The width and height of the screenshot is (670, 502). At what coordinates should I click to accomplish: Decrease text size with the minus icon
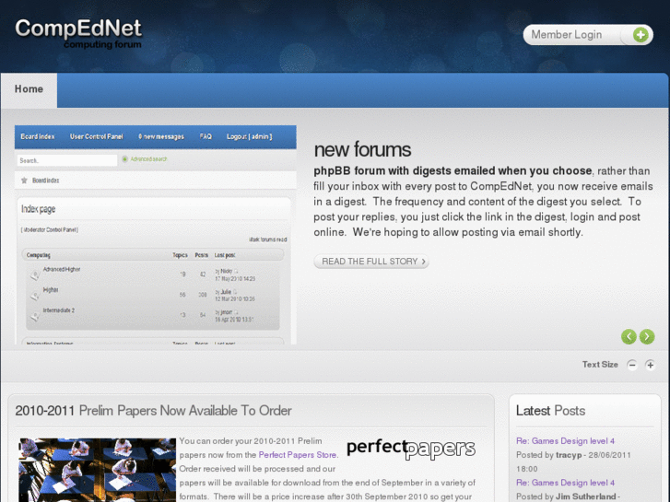[x=632, y=365]
